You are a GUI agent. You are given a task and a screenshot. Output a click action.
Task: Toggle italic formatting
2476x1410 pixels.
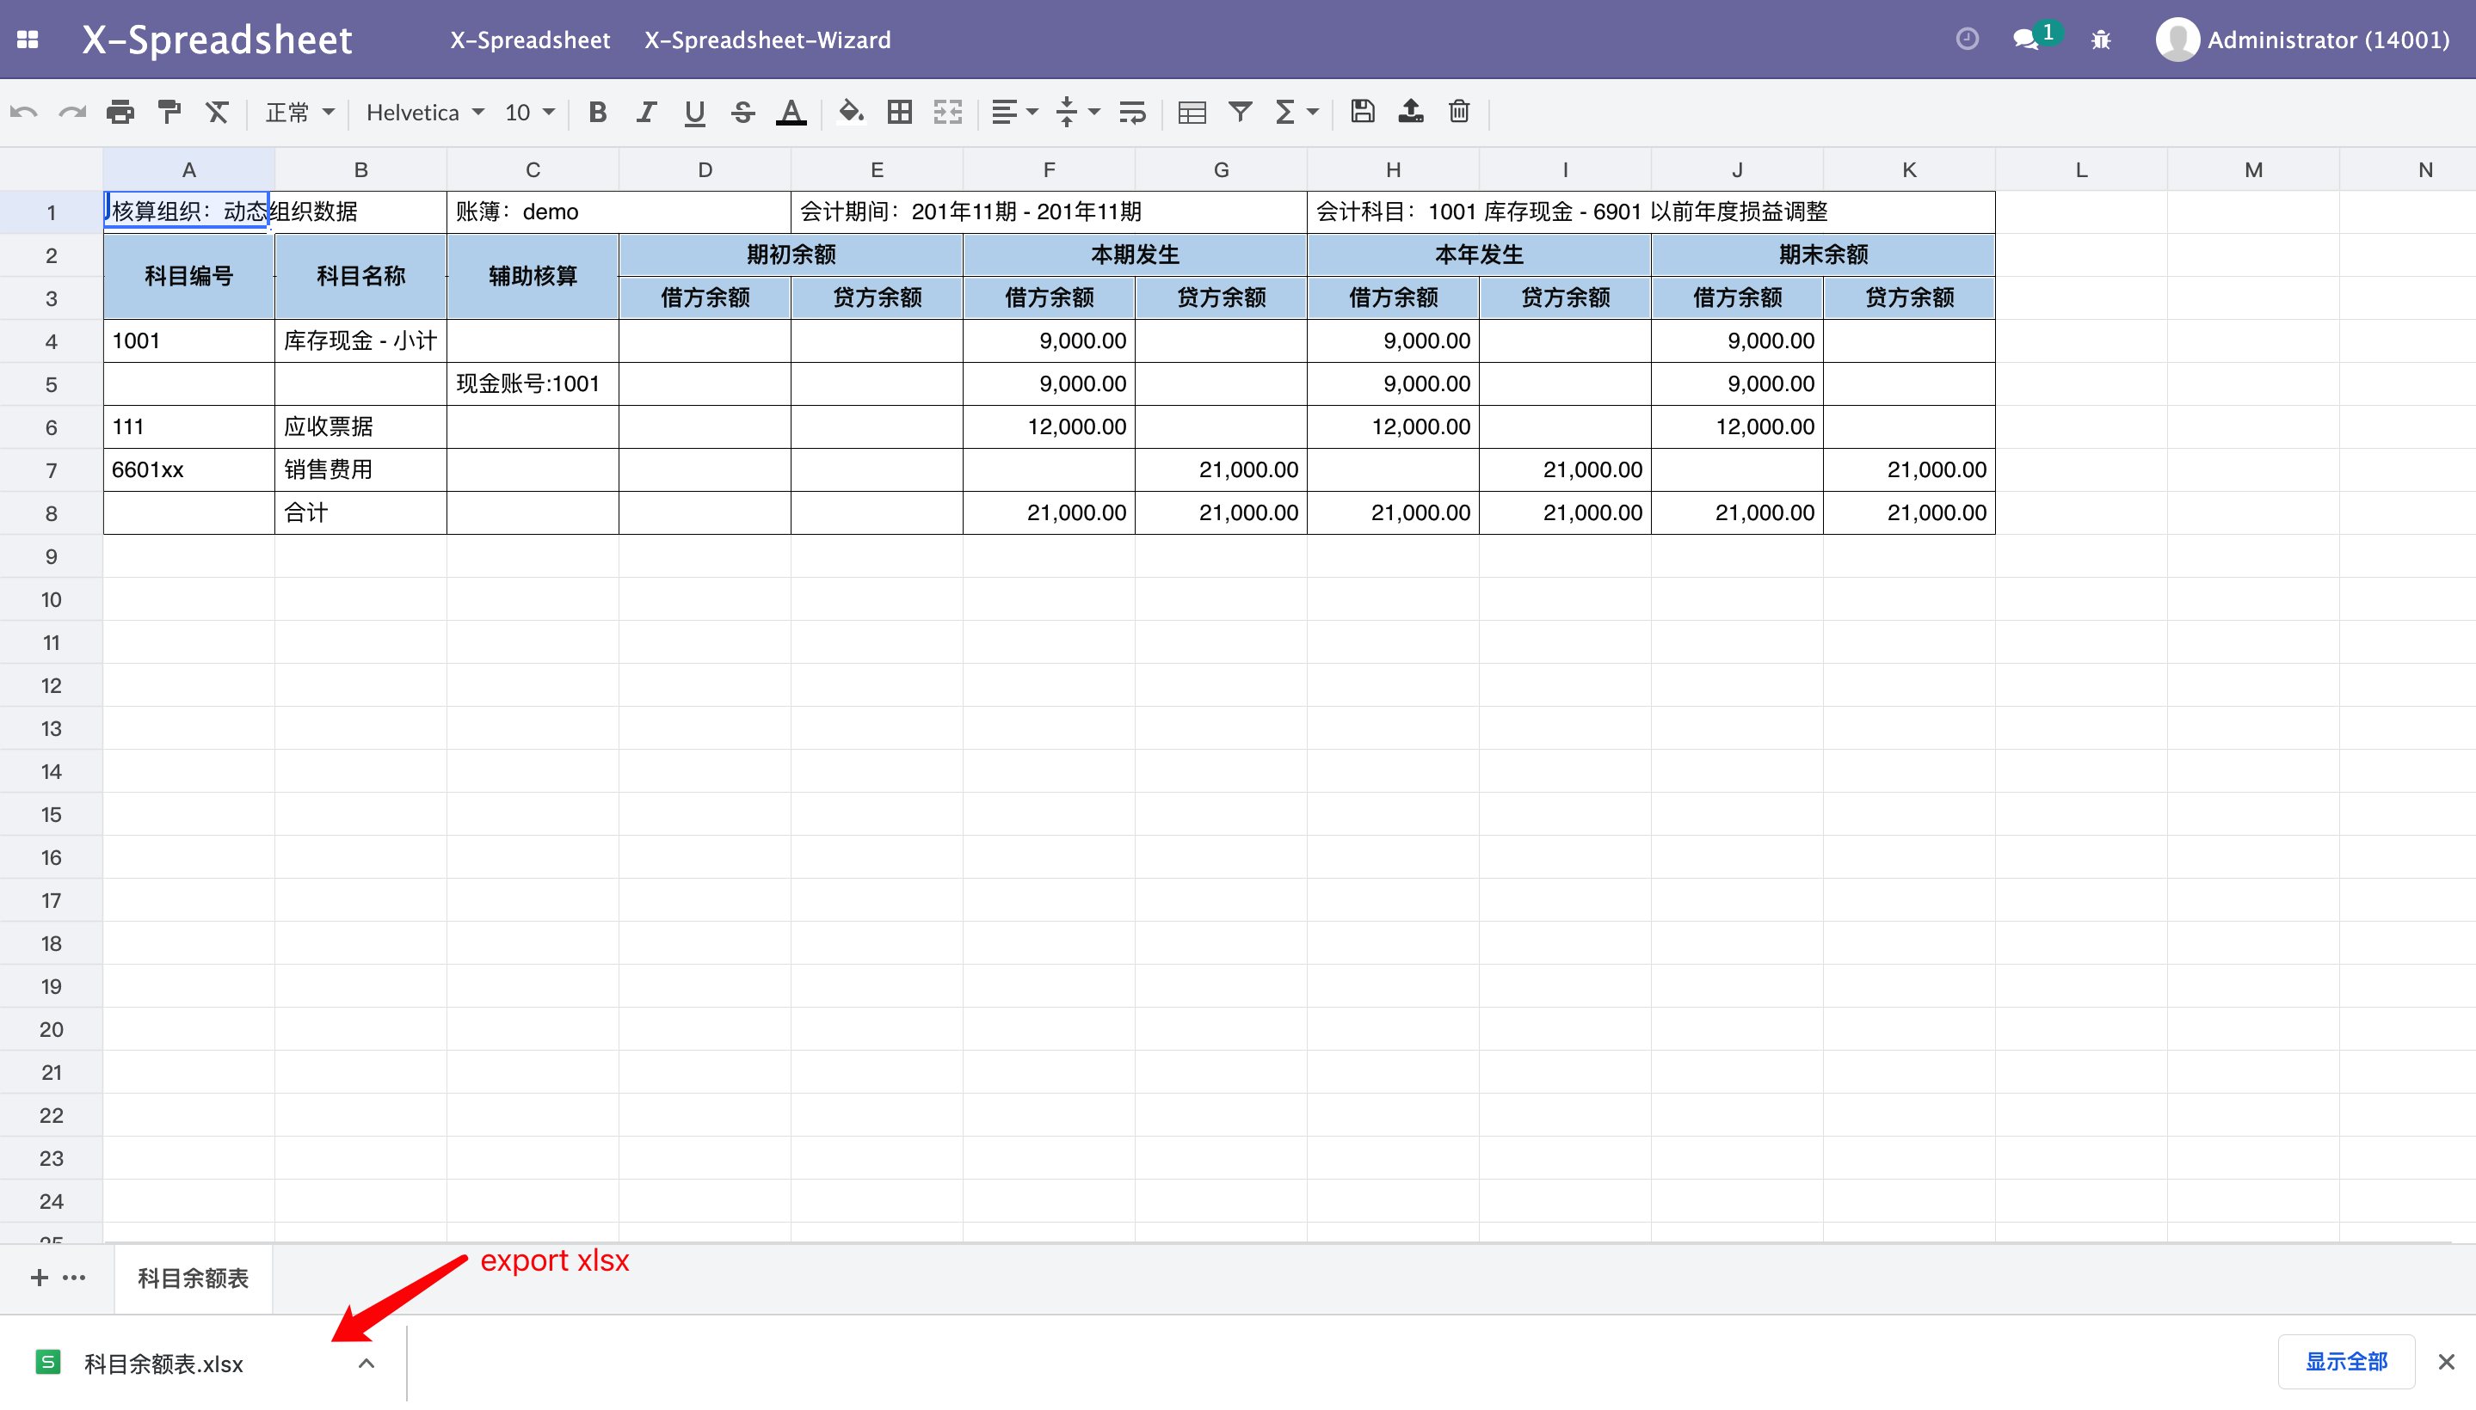(645, 112)
